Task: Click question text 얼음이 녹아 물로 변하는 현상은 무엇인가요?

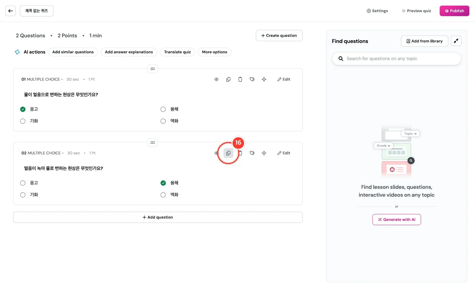Action: pyautogui.click(x=64, y=168)
